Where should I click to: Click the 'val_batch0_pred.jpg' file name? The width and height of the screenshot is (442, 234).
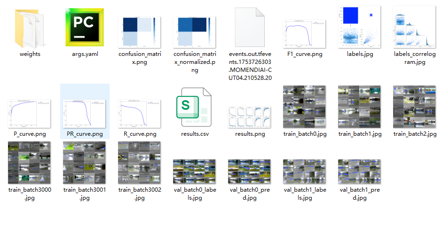[250, 194]
